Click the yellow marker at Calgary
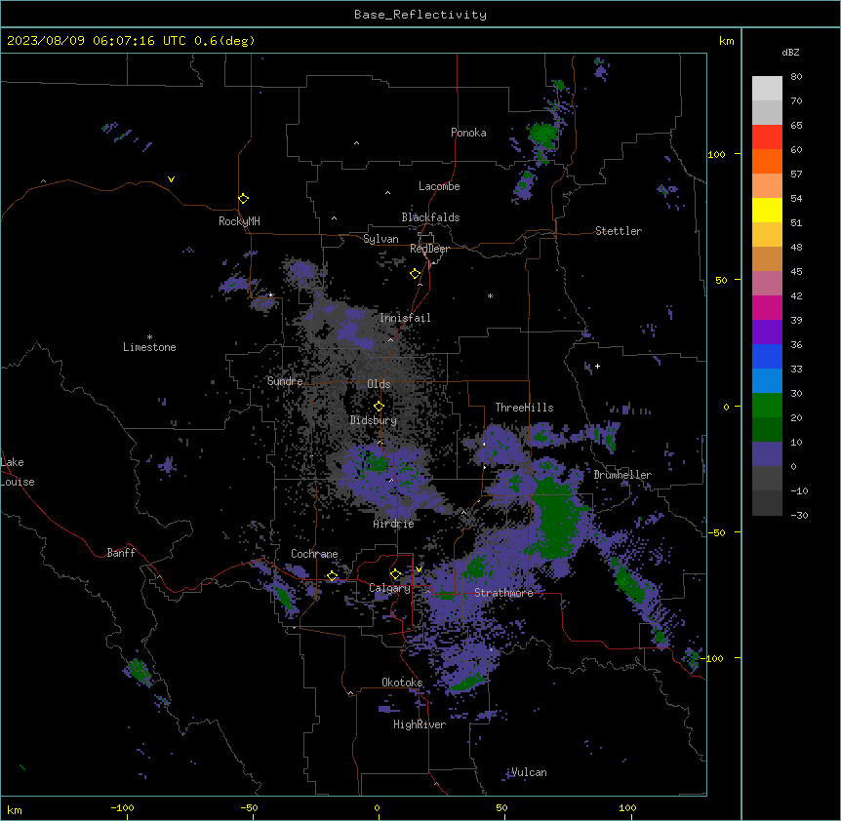Viewport: 841px width, 821px height. coord(395,574)
